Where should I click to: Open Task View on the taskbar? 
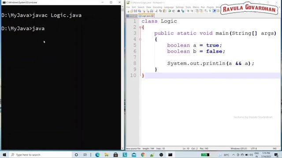(85, 154)
